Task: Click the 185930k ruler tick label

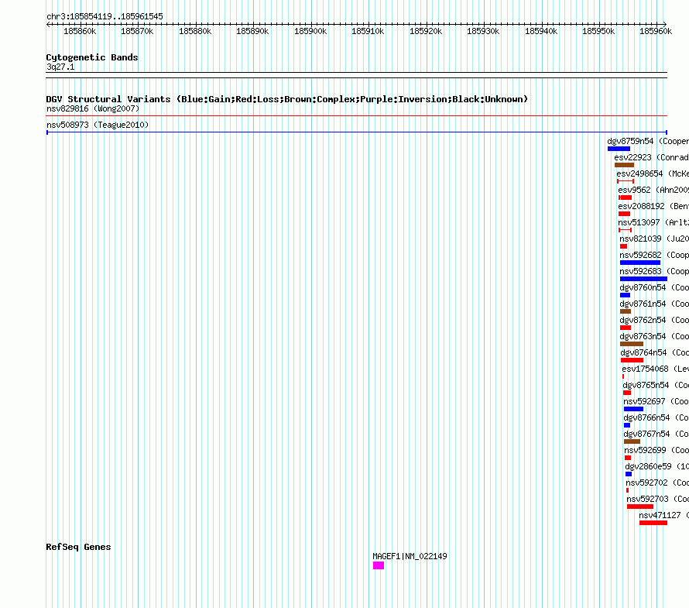Action: click(483, 31)
